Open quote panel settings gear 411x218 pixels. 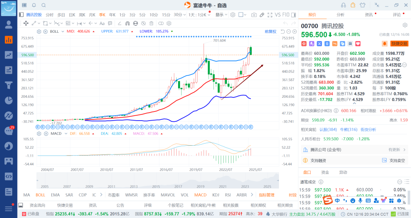405,25
